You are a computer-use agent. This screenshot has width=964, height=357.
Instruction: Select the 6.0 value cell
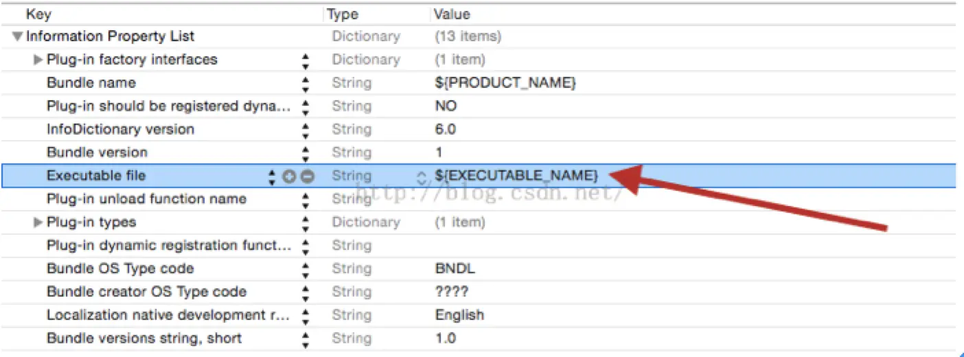pyautogui.click(x=446, y=130)
